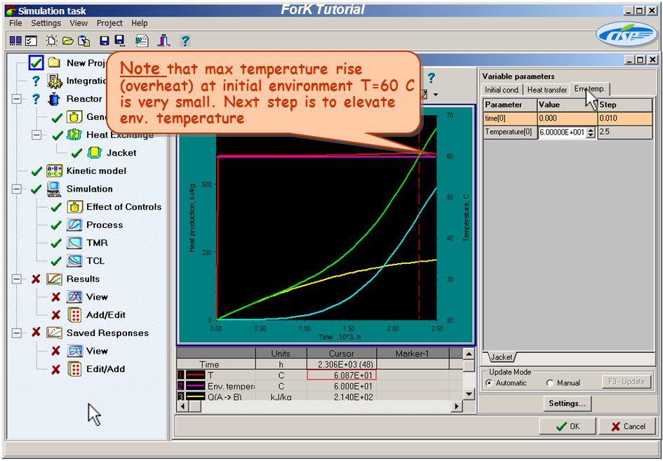
Task: Open the Help menu
Action: [140, 23]
